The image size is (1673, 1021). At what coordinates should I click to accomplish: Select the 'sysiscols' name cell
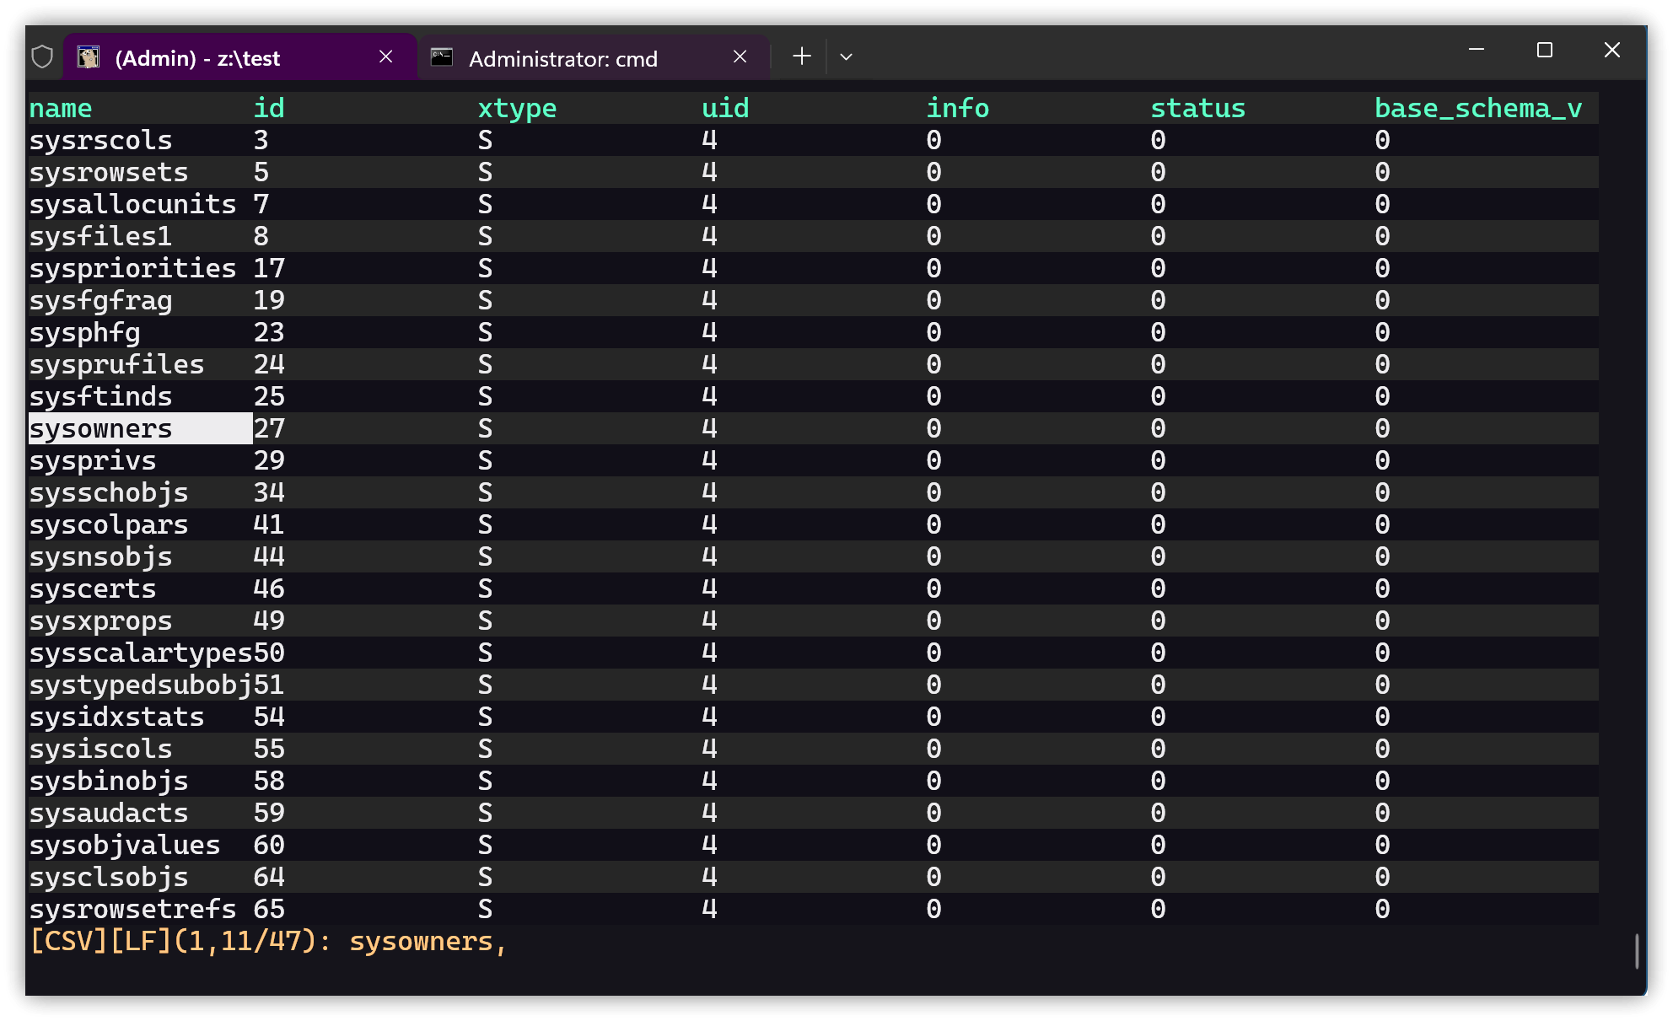click(100, 749)
